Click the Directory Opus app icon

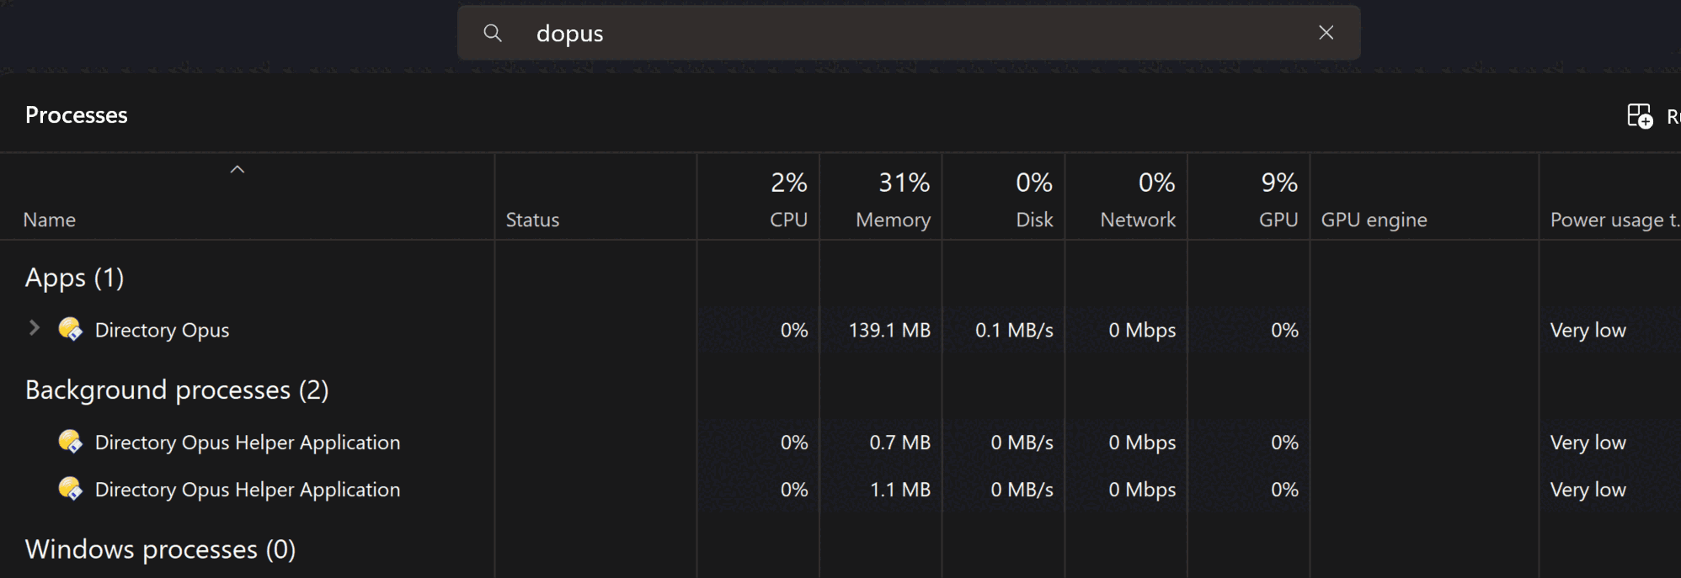70,329
